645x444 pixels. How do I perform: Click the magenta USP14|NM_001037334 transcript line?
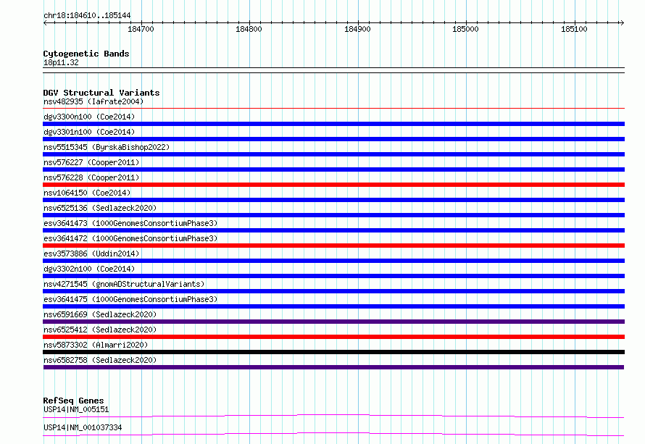tap(333, 434)
